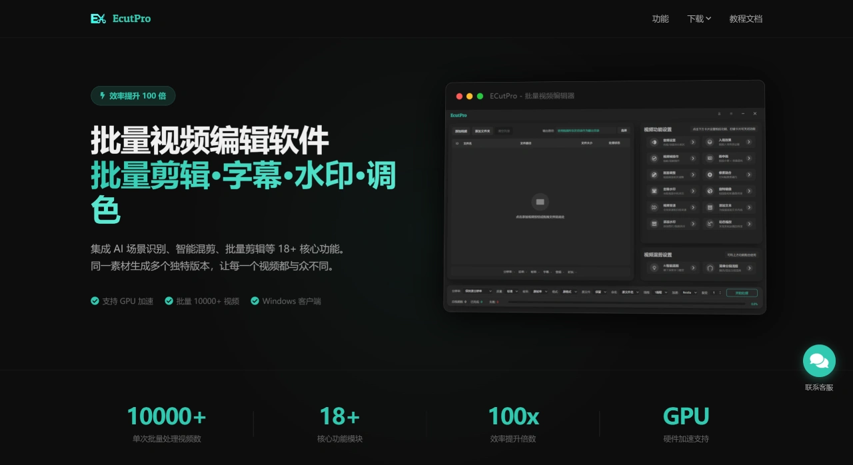
Task: Click the AI智能混剪 lightbulb icon in preview
Action: [x=654, y=268]
